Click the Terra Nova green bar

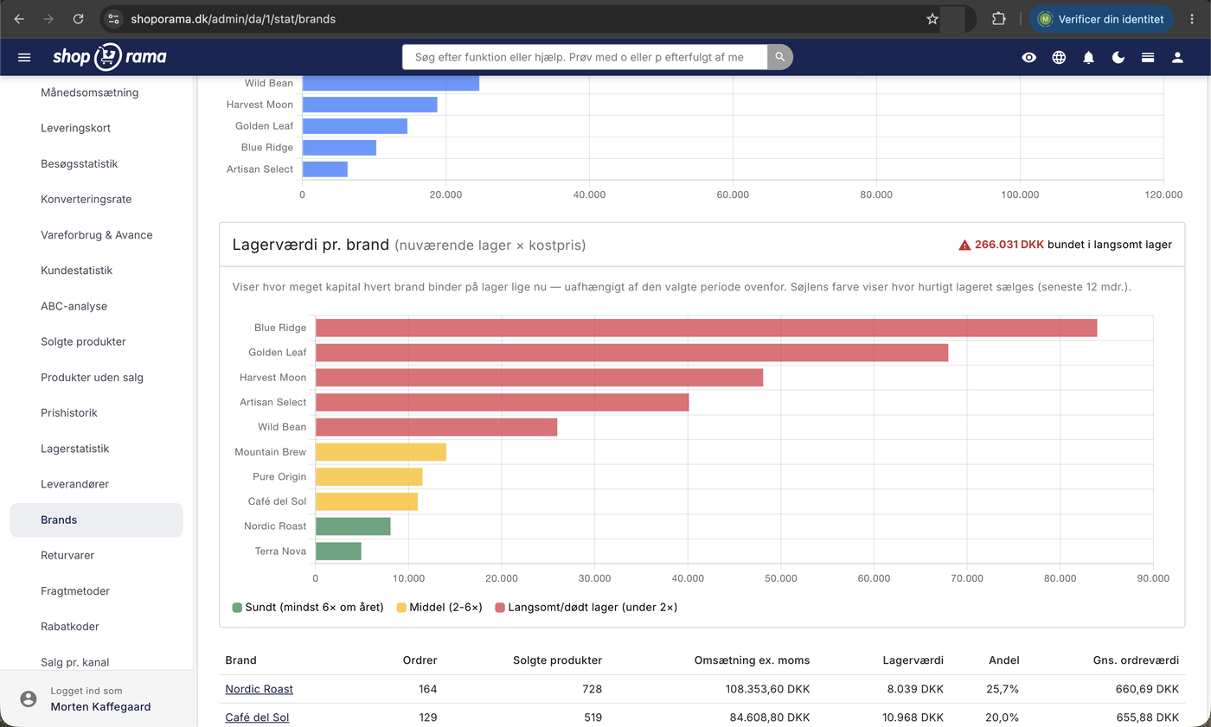pos(338,551)
